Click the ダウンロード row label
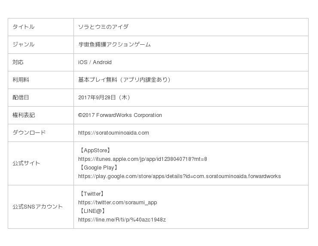 click(x=29, y=133)
